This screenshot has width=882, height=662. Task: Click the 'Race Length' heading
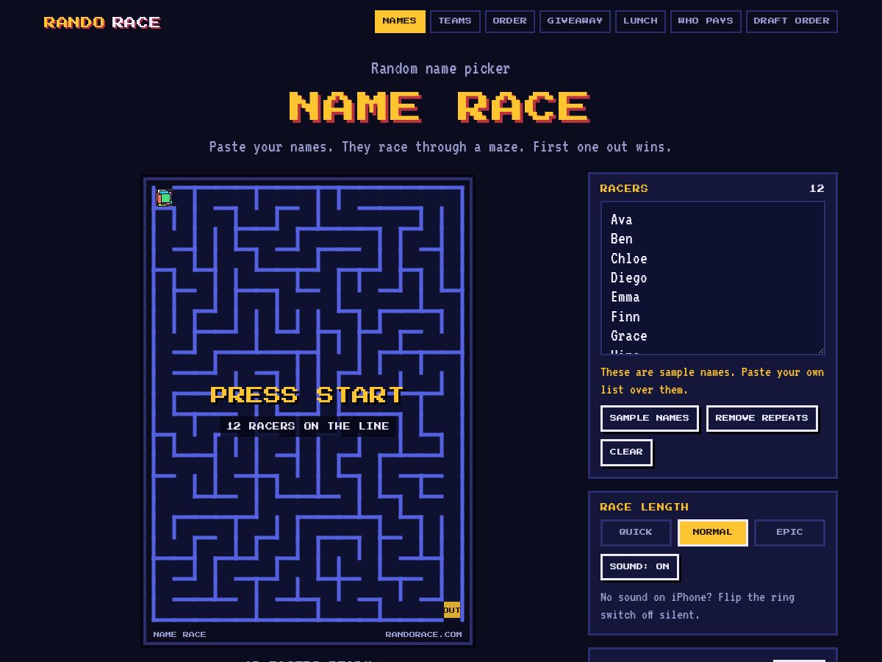tap(645, 508)
